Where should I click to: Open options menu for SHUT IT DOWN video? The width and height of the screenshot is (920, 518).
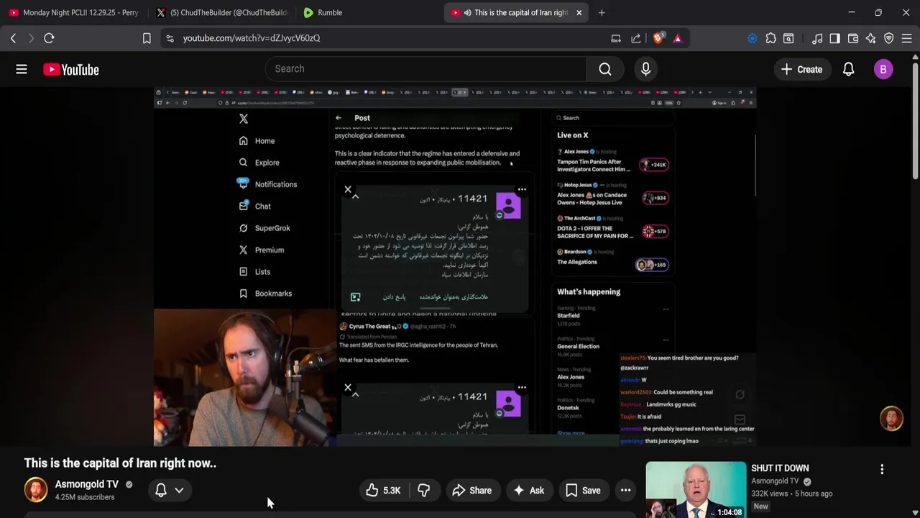(882, 469)
